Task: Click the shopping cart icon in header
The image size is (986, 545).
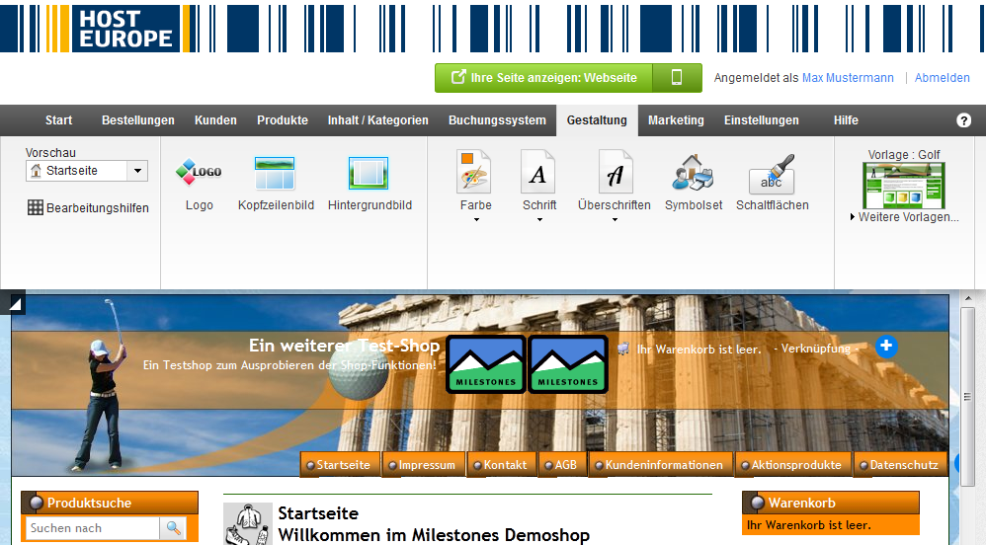Action: (623, 349)
